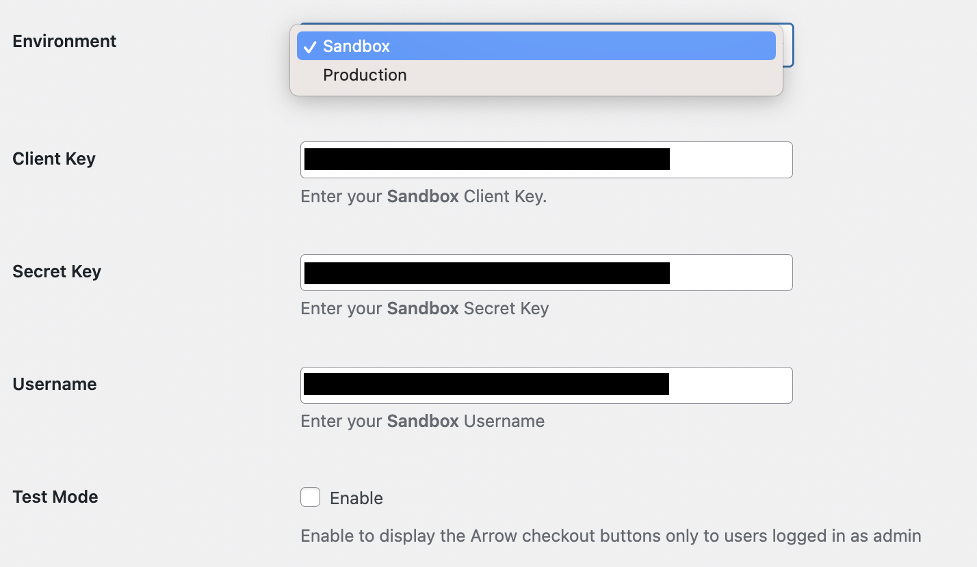Click the Environment setting label
Viewport: 977px width, 567px height.
point(64,41)
